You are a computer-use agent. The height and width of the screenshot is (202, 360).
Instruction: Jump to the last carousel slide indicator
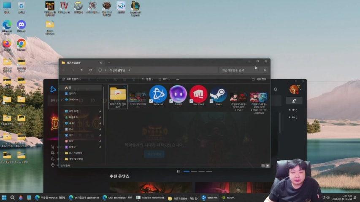pyautogui.click(x=209, y=171)
